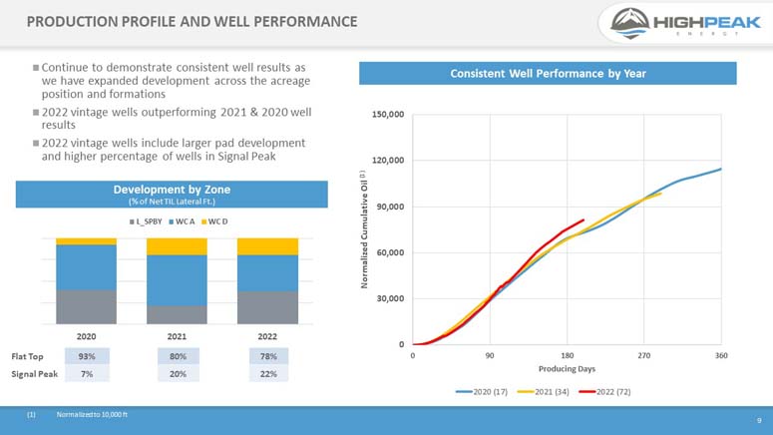The width and height of the screenshot is (773, 435).
Task: Select the 2021 bar axis label
Action: click(177, 336)
